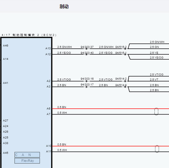Select pin A11 label

49,152
